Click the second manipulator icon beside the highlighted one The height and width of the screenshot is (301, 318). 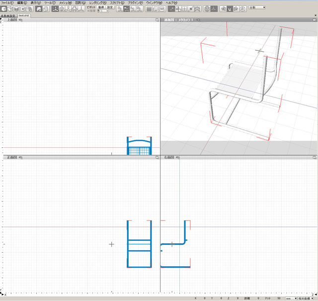pyautogui.click(x=62, y=9)
